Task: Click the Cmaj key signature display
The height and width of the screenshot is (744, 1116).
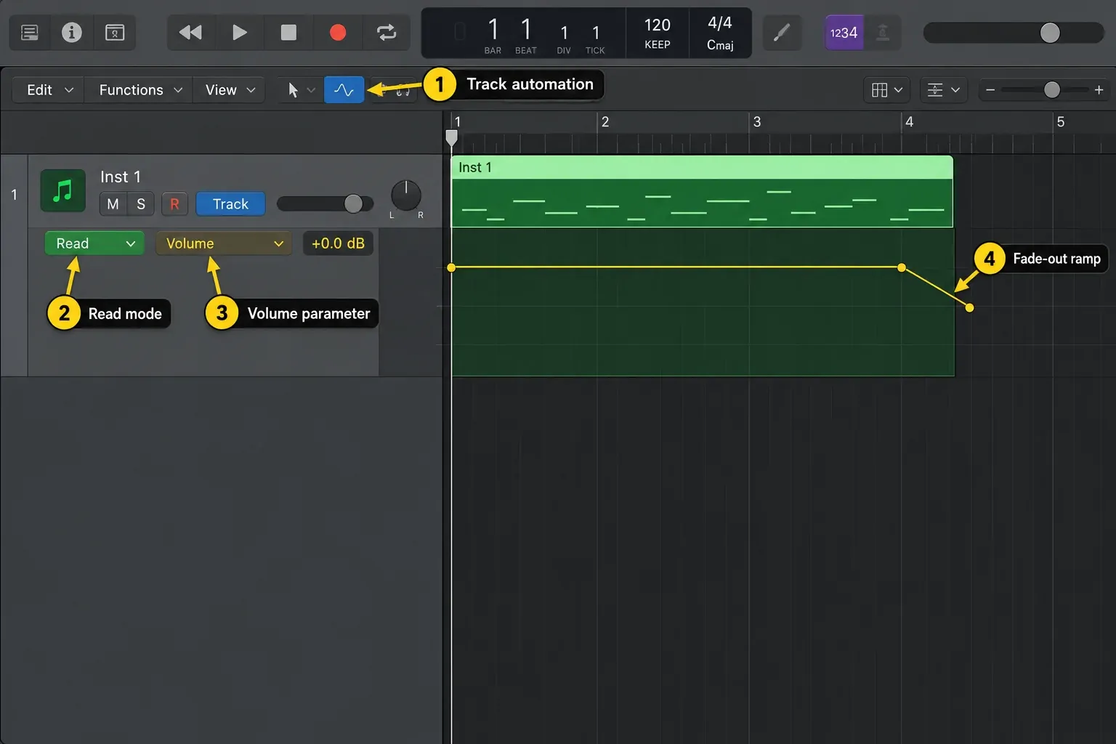Action: [720, 45]
